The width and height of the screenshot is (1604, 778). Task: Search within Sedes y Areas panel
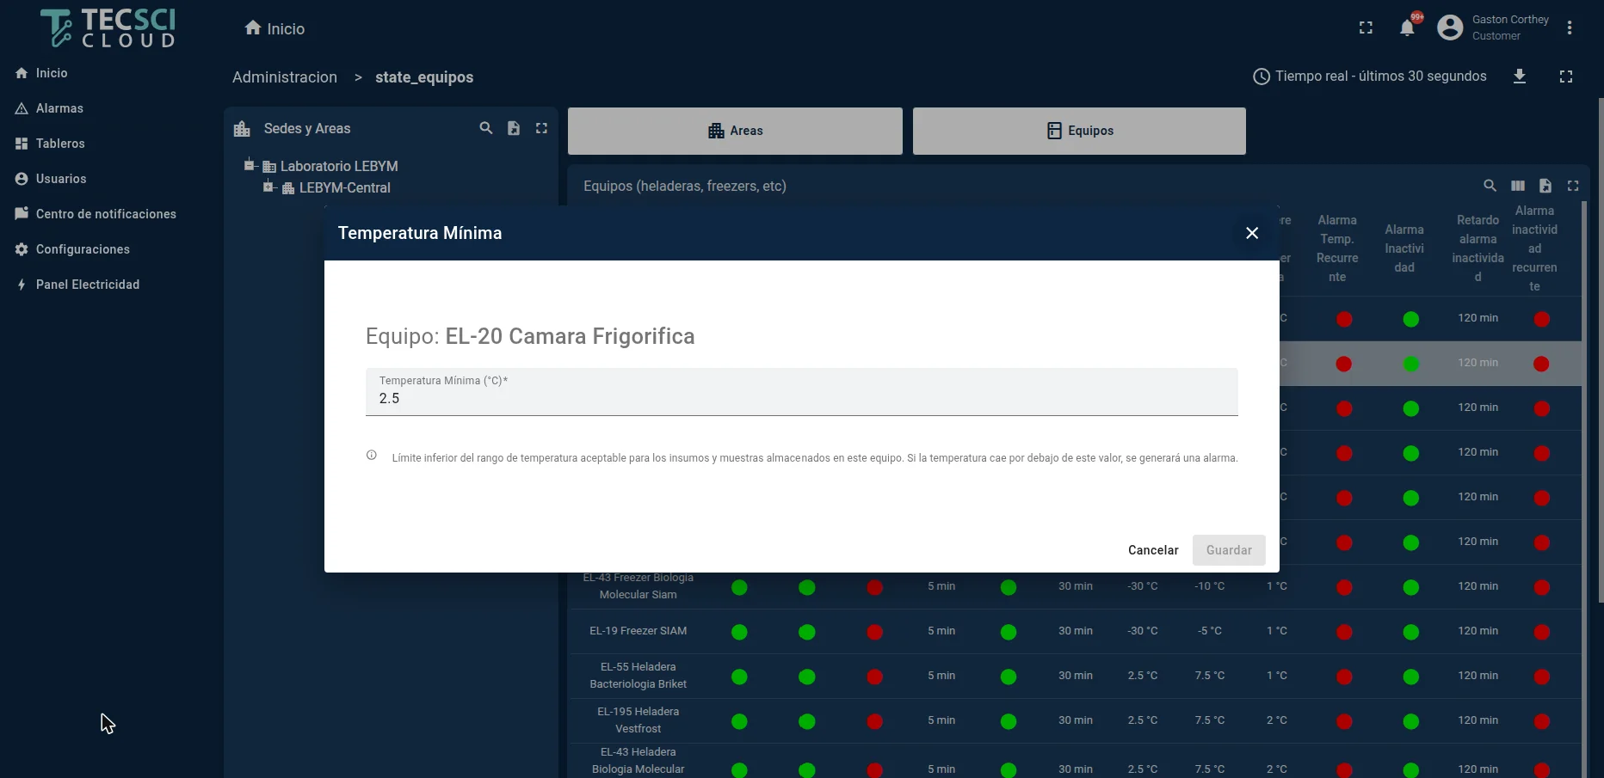click(486, 128)
